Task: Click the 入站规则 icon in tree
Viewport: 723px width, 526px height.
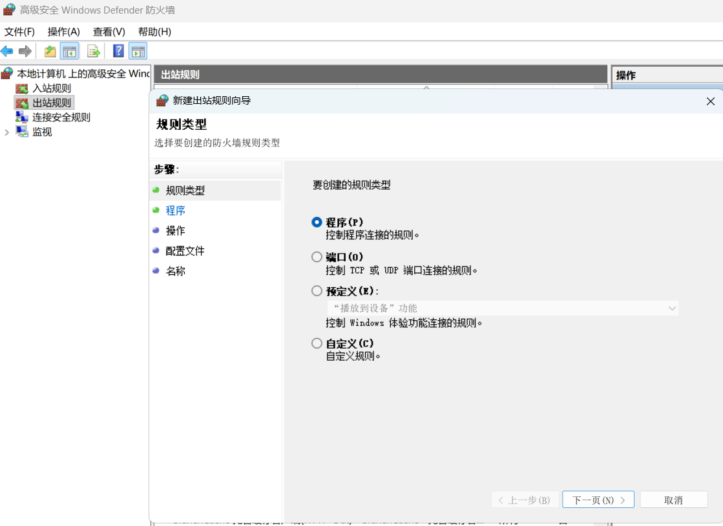Action: [x=22, y=88]
